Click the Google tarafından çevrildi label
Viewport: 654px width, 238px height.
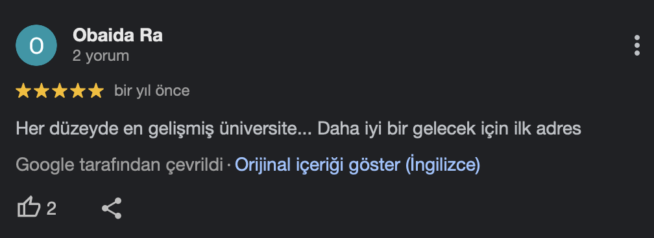click(x=119, y=165)
